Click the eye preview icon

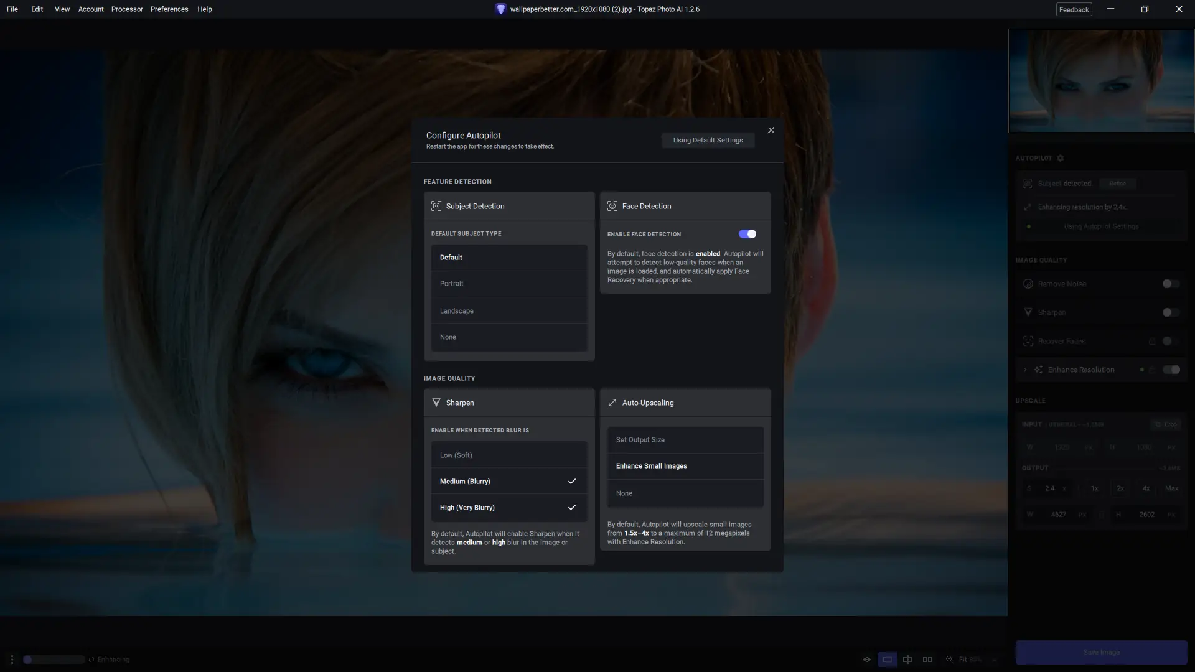[866, 660]
